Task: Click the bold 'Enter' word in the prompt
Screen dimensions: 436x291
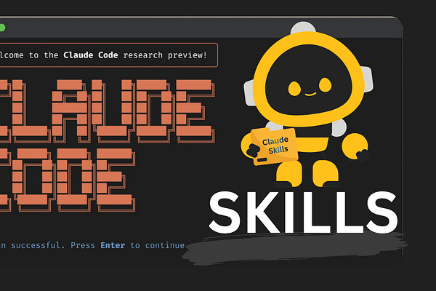Action: (x=113, y=245)
